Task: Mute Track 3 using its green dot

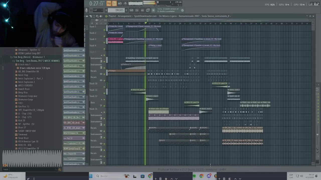Action: coord(104,42)
